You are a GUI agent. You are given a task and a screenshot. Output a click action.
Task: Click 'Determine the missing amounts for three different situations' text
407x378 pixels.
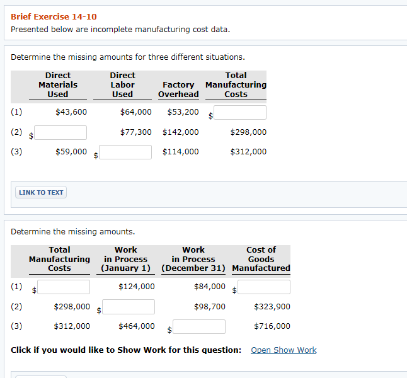tap(128, 57)
